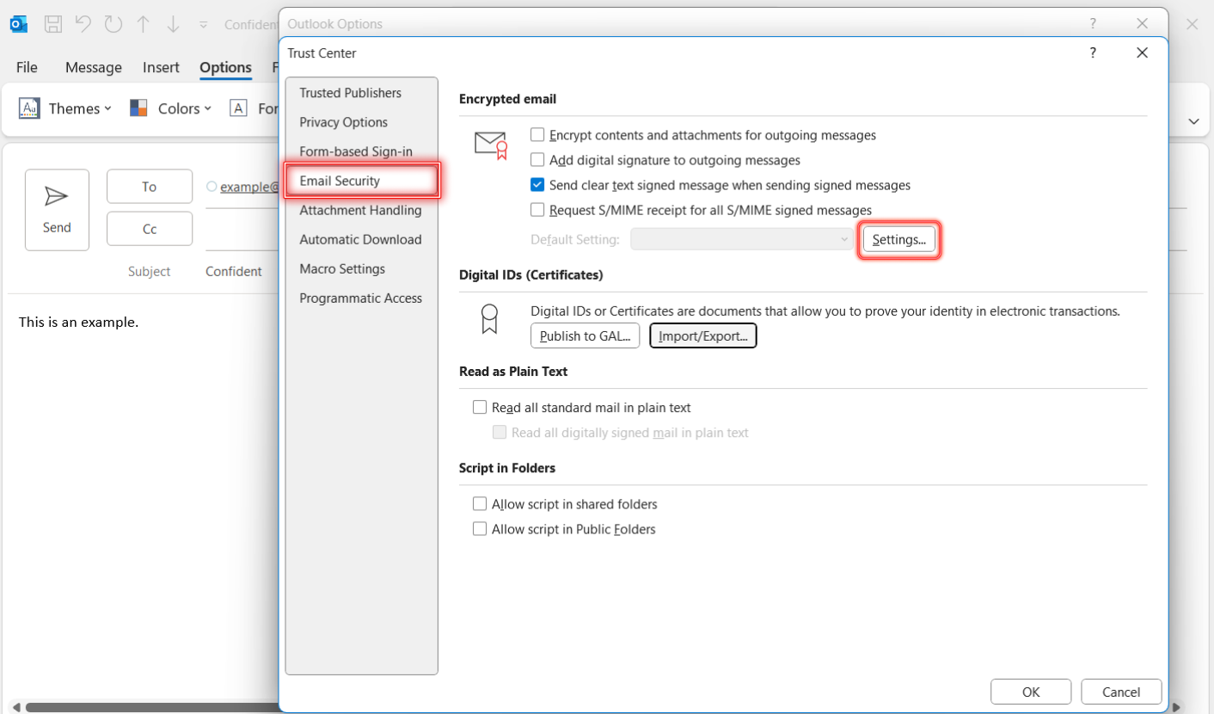Enable encrypting contents for outgoing messages
The width and height of the screenshot is (1214, 714).
(537, 135)
